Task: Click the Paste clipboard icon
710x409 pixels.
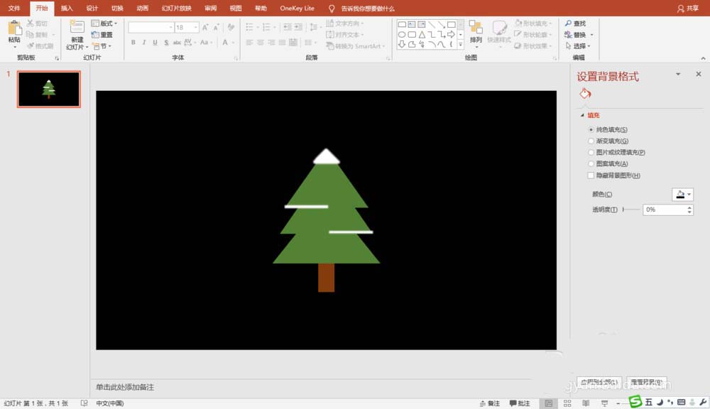Action: click(14, 28)
